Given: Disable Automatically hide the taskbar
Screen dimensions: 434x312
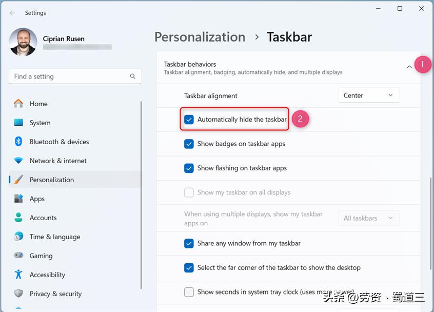Looking at the screenshot, I should pos(190,119).
